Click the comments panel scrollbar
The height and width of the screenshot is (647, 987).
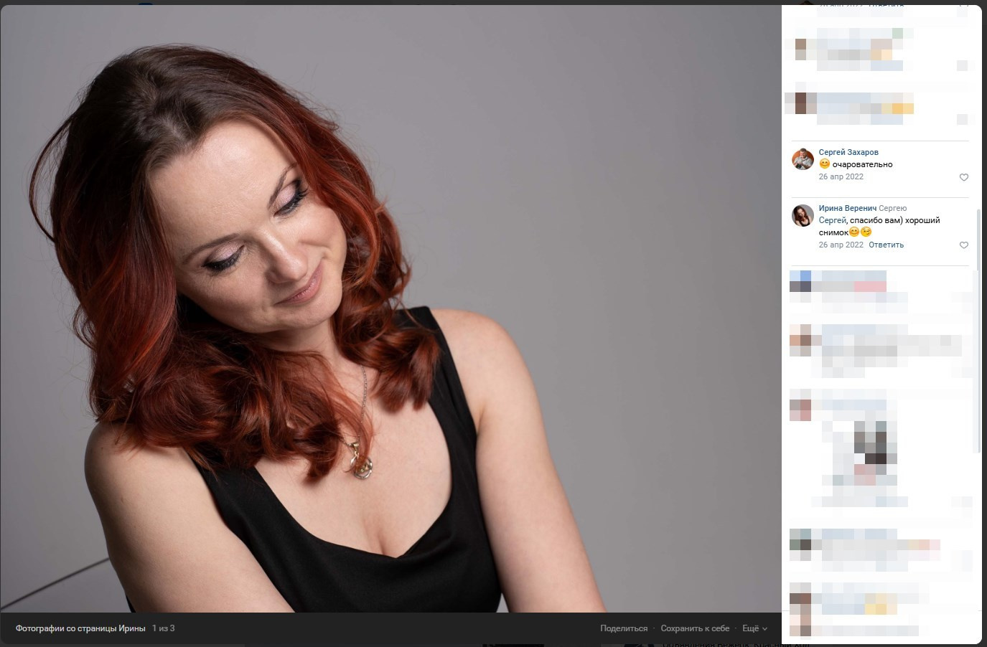pos(977,330)
